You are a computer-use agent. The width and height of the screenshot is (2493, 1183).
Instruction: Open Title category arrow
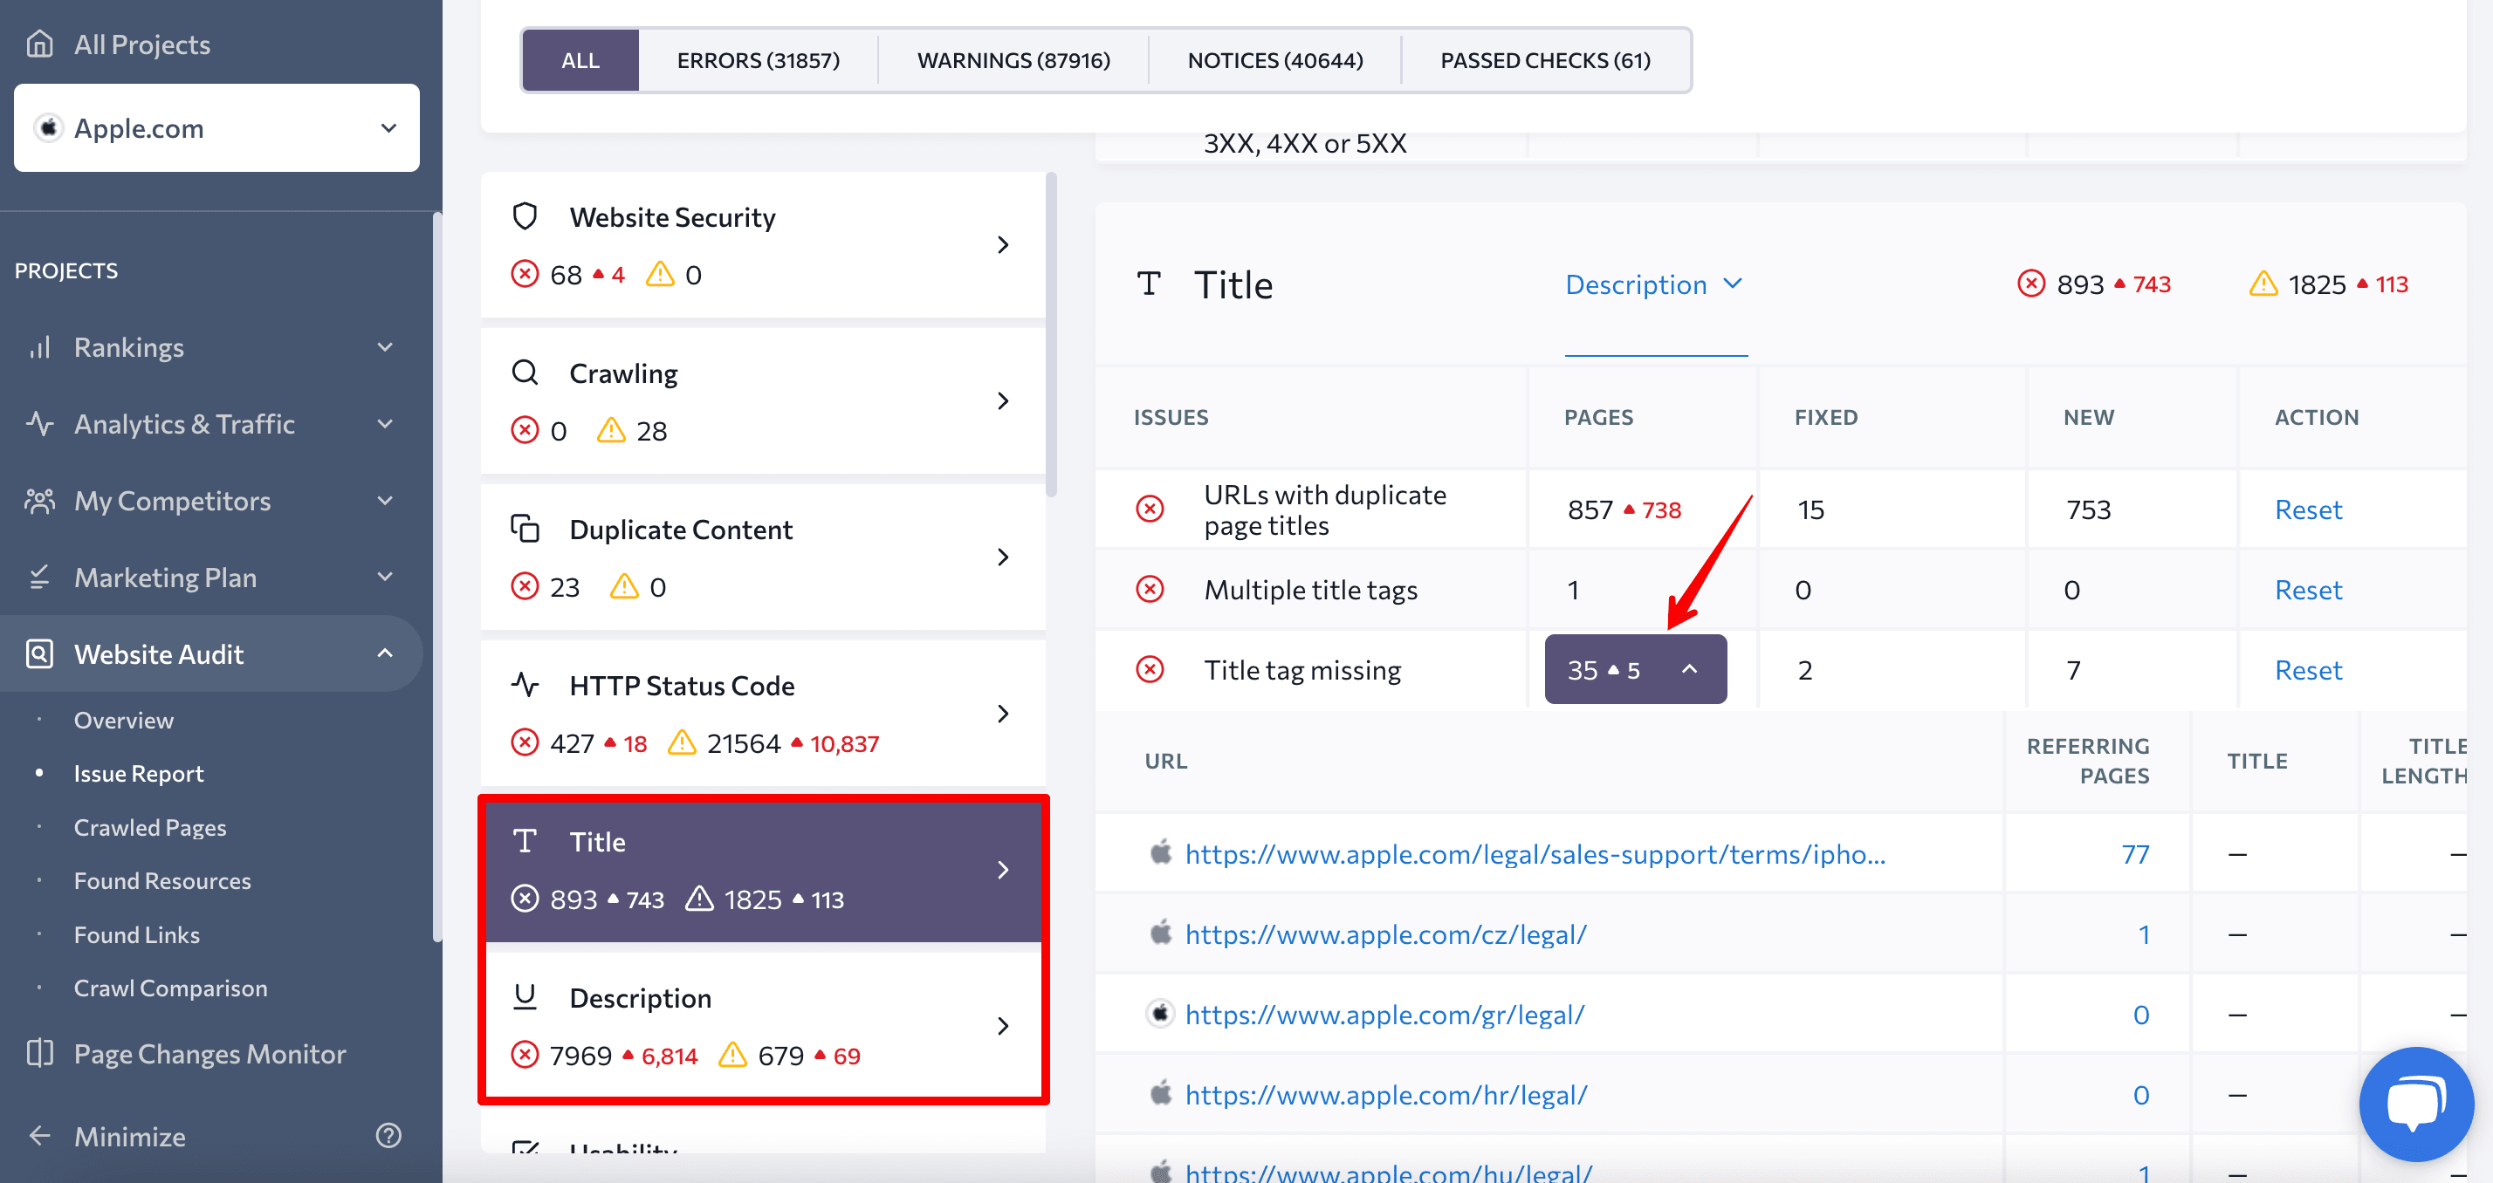1003,870
